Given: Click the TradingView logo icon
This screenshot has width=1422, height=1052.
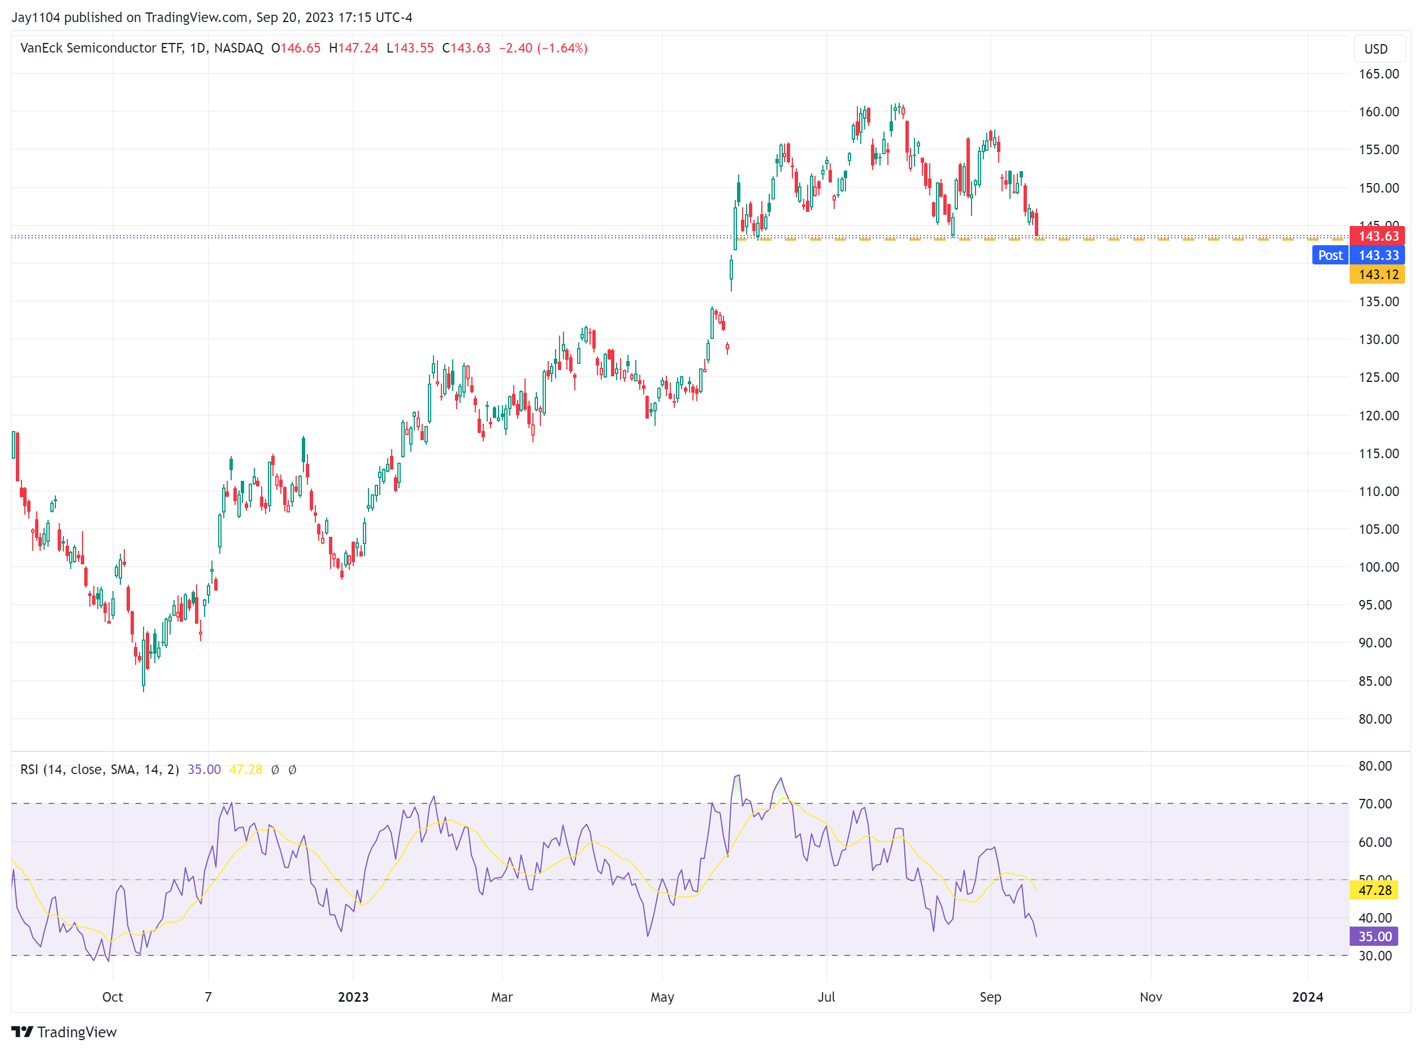Looking at the screenshot, I should [22, 1032].
